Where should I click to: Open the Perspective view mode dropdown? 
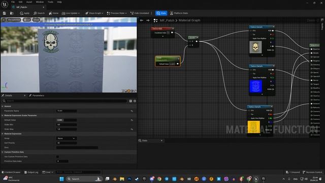coord(14,20)
